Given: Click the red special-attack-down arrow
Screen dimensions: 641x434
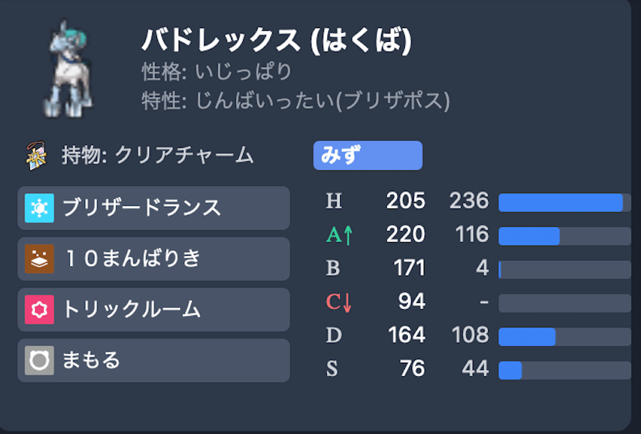Looking at the screenshot, I should click(348, 302).
